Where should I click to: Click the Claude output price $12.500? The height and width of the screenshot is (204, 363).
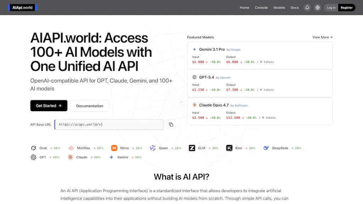[233, 118]
